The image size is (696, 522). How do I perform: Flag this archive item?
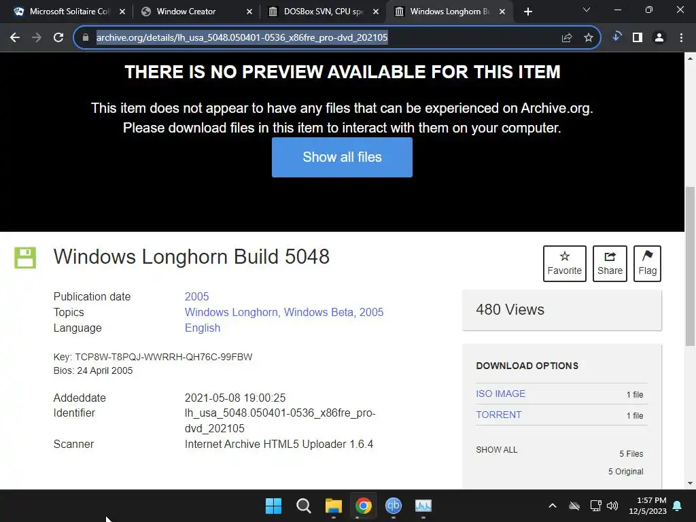point(647,264)
